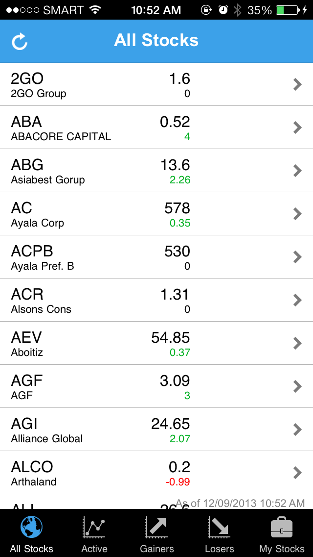Tap the Gainers up-arrow icon

click(156, 528)
